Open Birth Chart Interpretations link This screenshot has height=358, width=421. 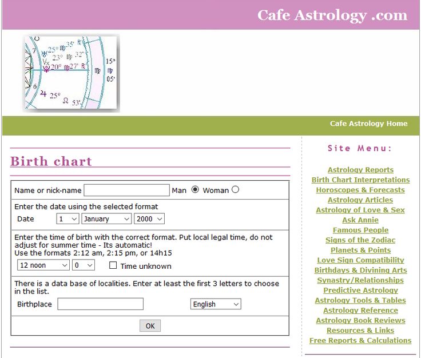(x=360, y=180)
